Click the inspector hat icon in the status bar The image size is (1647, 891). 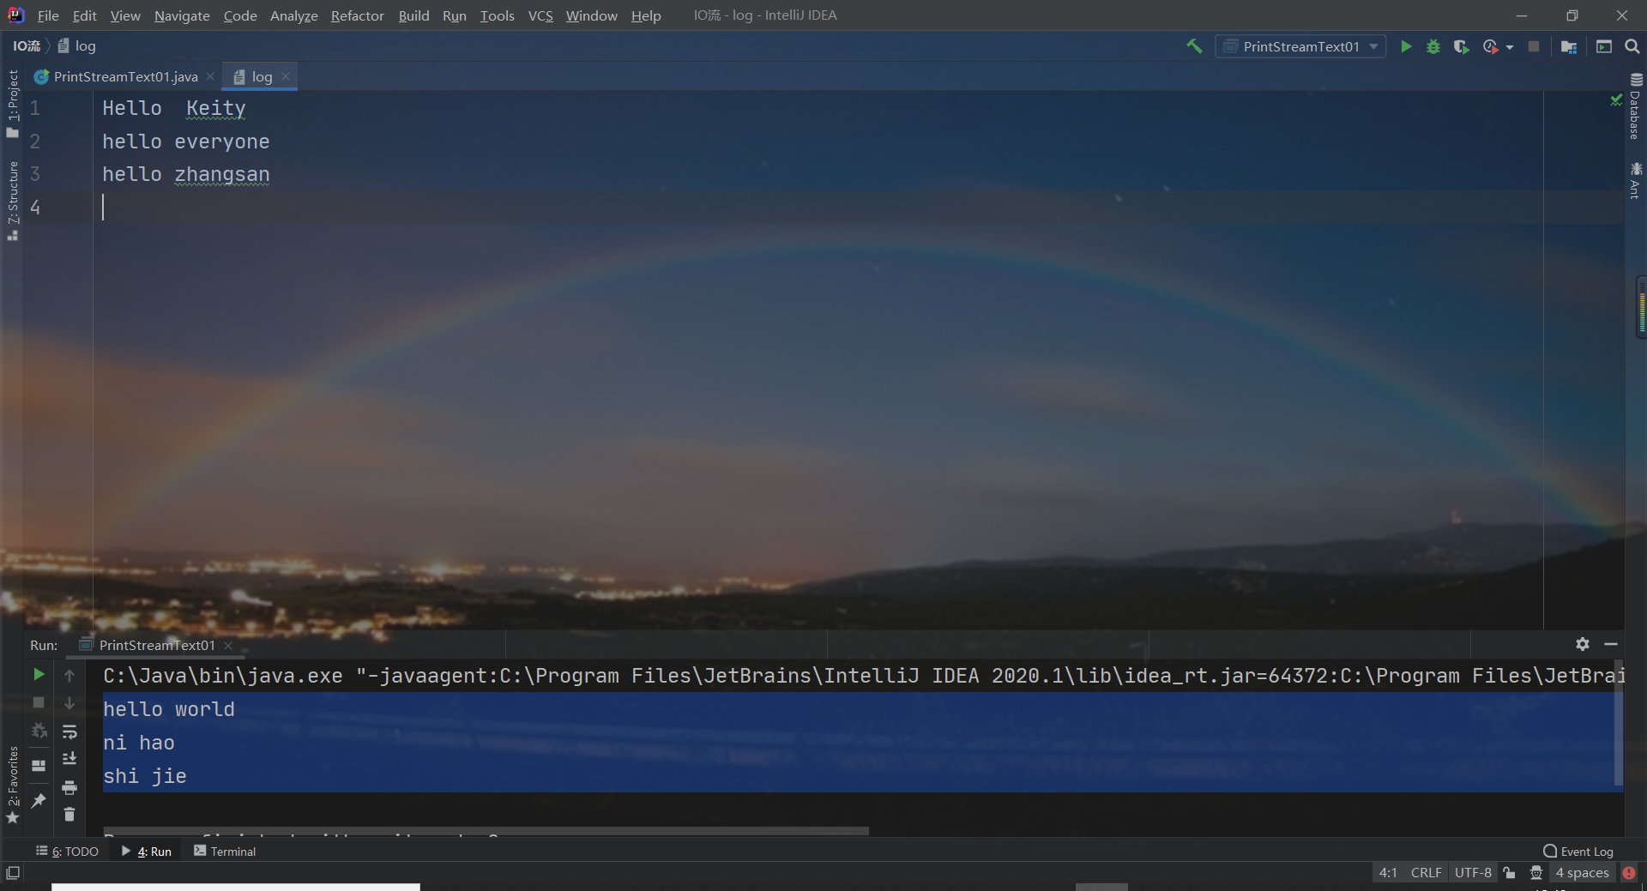[1536, 873]
